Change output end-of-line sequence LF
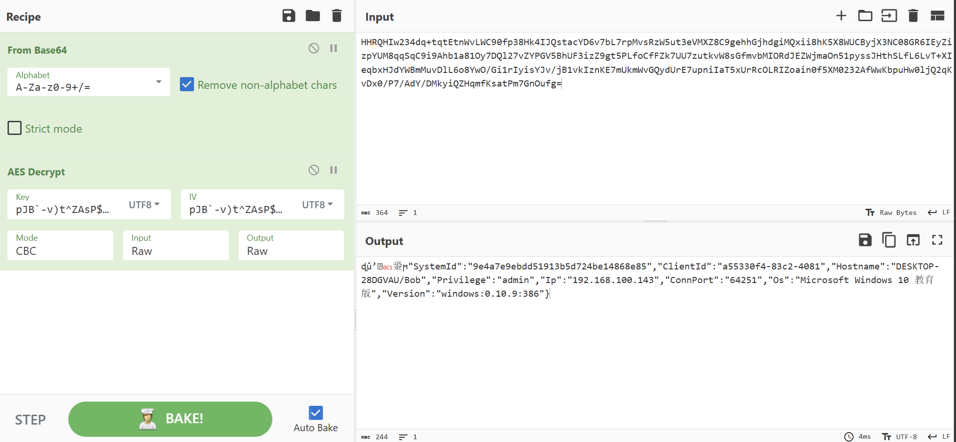 point(939,437)
